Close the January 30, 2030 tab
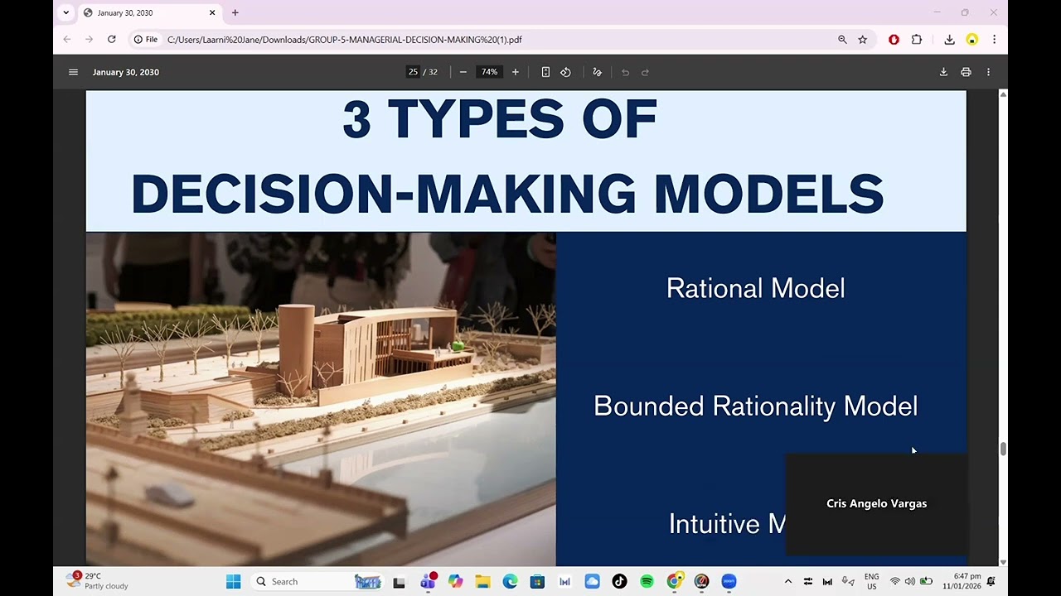Screen dimensions: 1061x596 coord(212,12)
